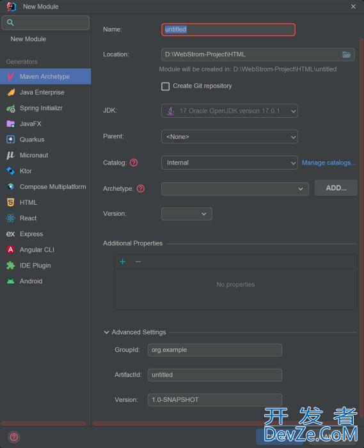364x448 pixels.
Task: Choose the IDE Plugin generator
Action: pyautogui.click(x=45, y=266)
